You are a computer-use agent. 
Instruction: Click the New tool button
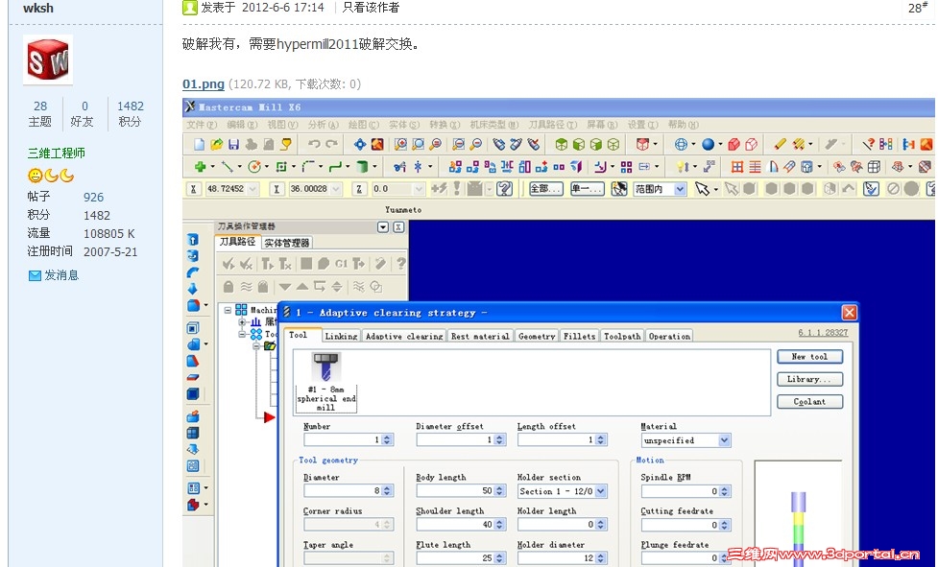click(810, 357)
